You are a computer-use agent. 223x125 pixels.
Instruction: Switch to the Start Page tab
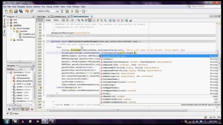click(41, 17)
